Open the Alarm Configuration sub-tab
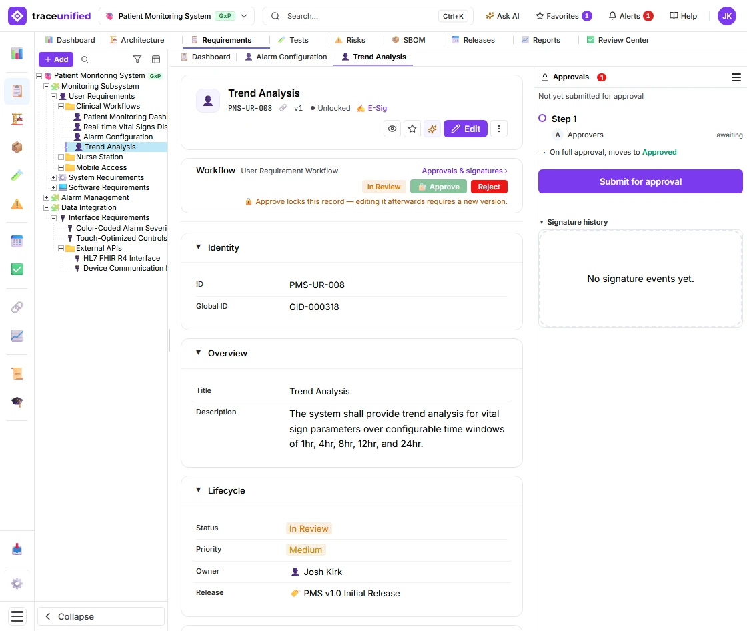 [x=286, y=57]
